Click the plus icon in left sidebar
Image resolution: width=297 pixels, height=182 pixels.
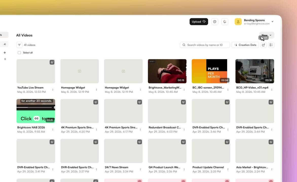(5, 53)
